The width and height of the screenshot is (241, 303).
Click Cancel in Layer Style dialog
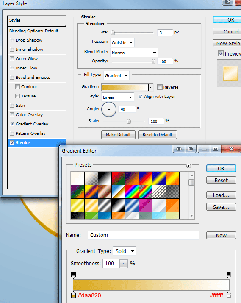click(227, 31)
